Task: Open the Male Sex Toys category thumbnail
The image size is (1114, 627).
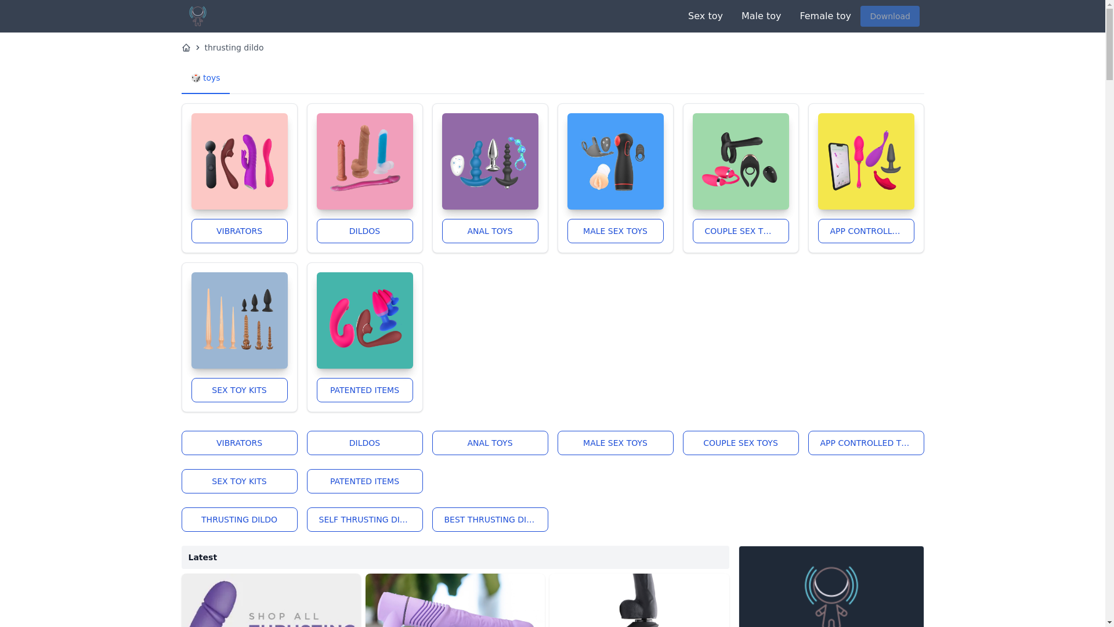Action: click(x=615, y=161)
